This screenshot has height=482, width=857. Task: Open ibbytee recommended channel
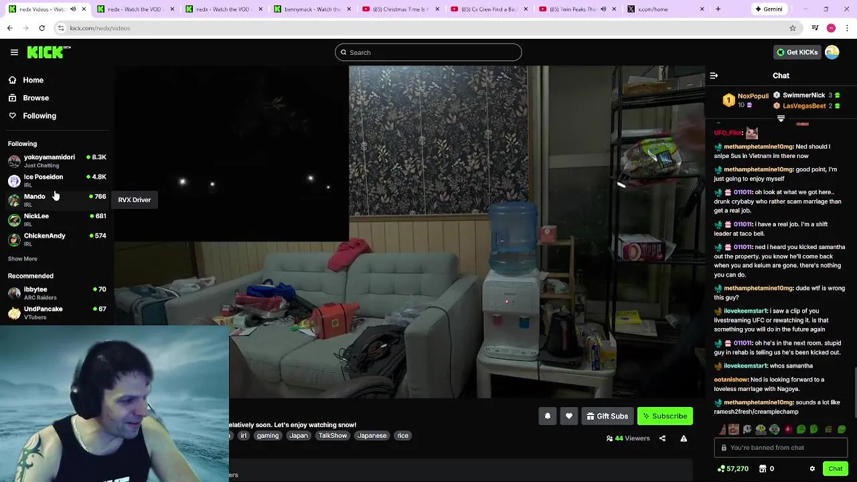(57, 293)
